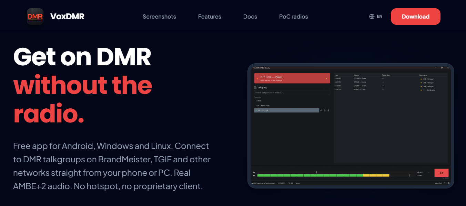Select the 9990 favourite talkgroup

pos(260,101)
